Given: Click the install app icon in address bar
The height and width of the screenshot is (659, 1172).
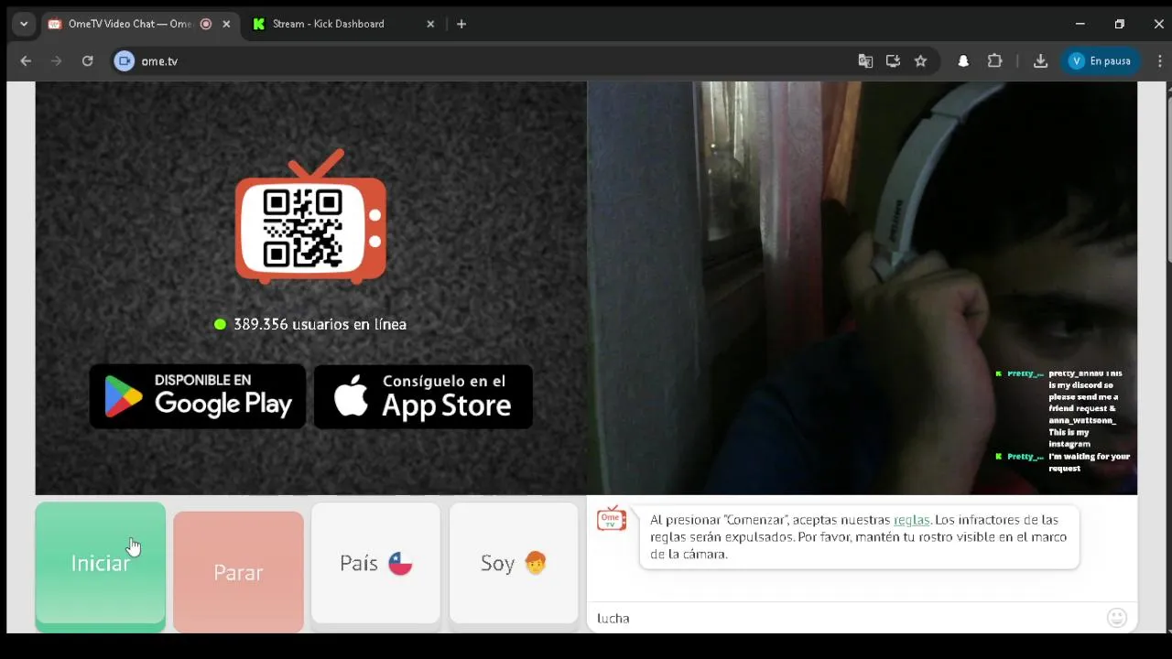Looking at the screenshot, I should (893, 61).
